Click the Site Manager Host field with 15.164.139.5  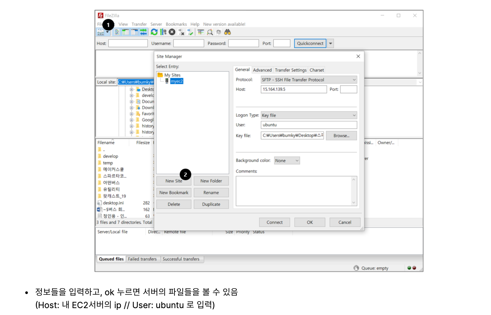tap(294, 89)
